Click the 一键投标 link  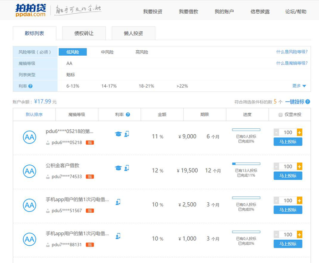click(294, 101)
